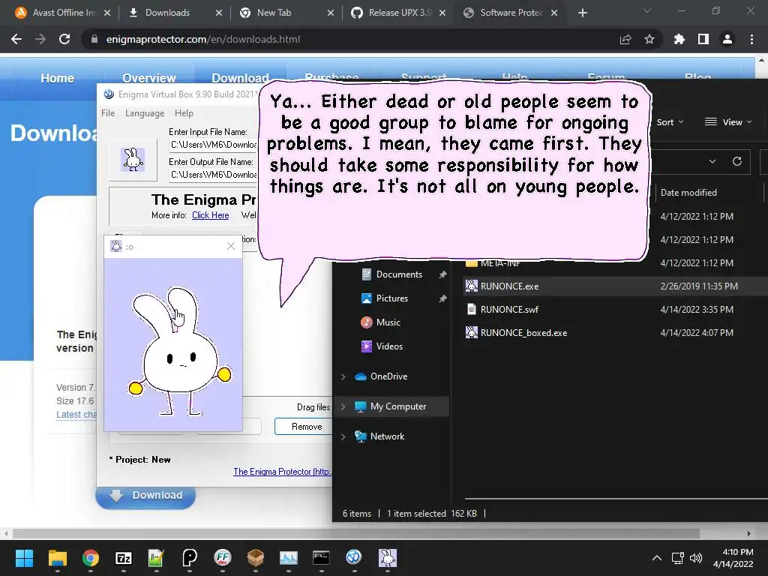The width and height of the screenshot is (768, 576).
Task: Open the Chrome profile menu
Action: click(727, 39)
